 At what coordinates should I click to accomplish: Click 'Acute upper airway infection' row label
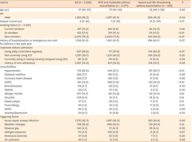point(22,120)
